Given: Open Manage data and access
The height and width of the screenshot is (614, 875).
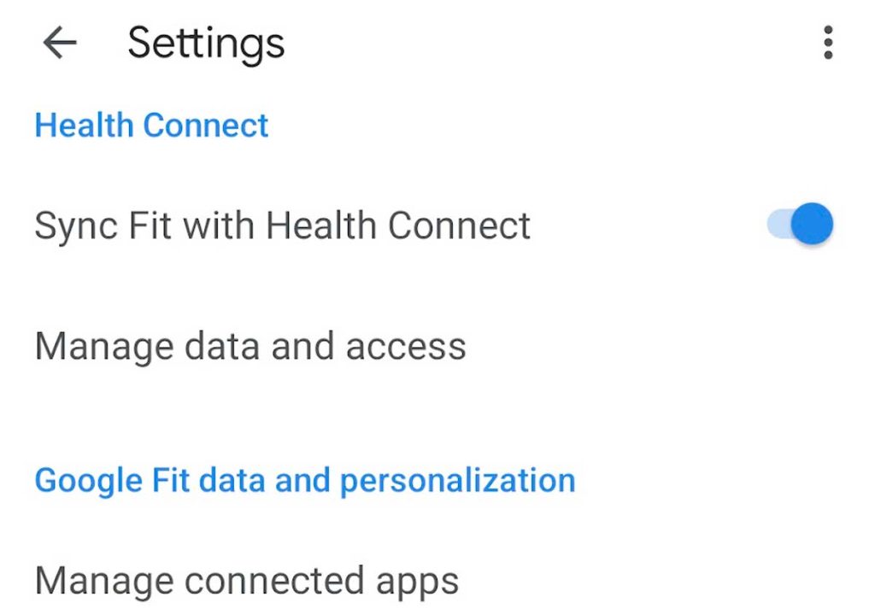Looking at the screenshot, I should [250, 347].
